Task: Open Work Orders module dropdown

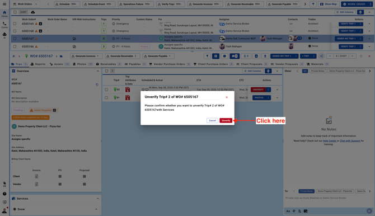Action: 25,4
